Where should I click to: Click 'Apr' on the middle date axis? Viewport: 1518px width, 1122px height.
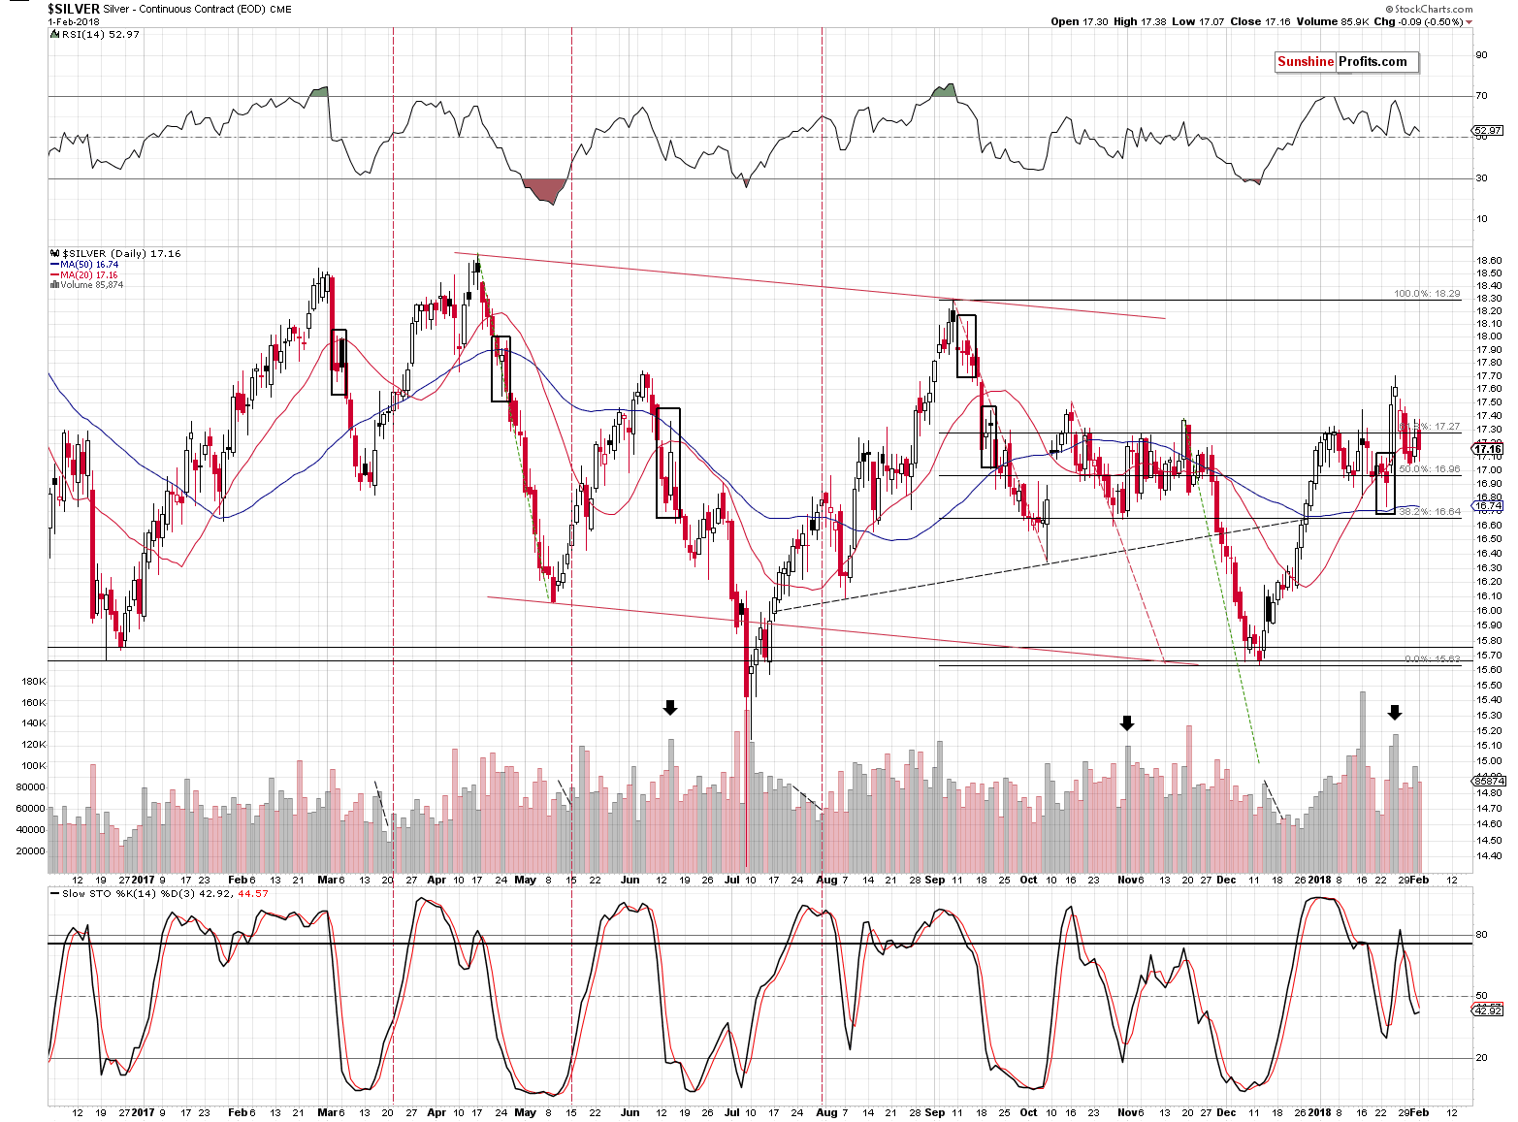[436, 881]
